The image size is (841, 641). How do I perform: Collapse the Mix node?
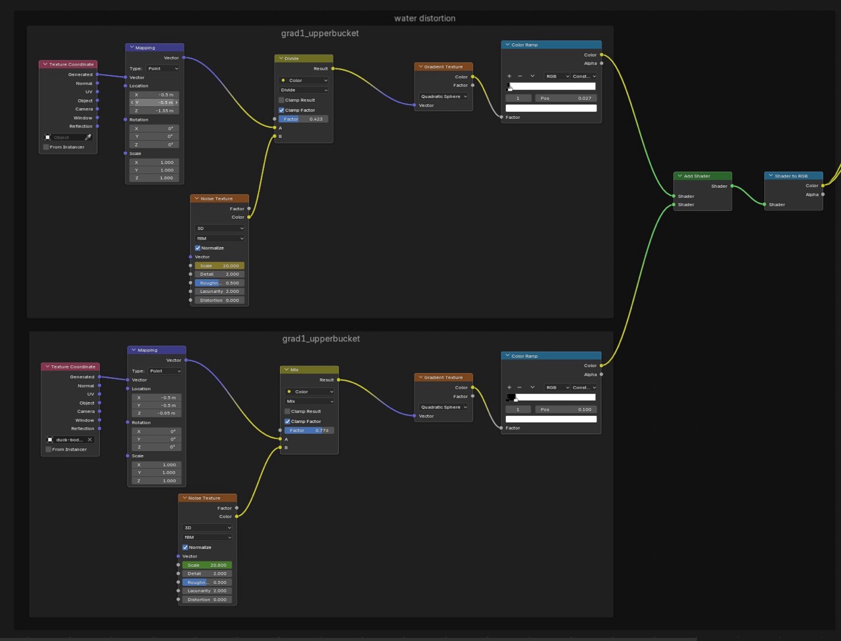pos(286,370)
